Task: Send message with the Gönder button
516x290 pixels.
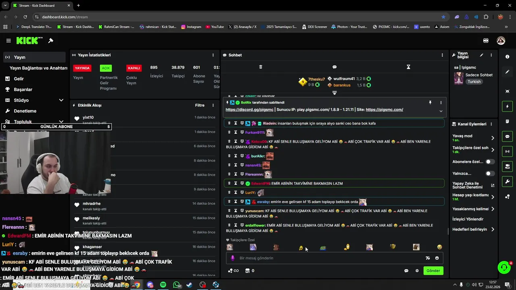Action: pyautogui.click(x=433, y=271)
